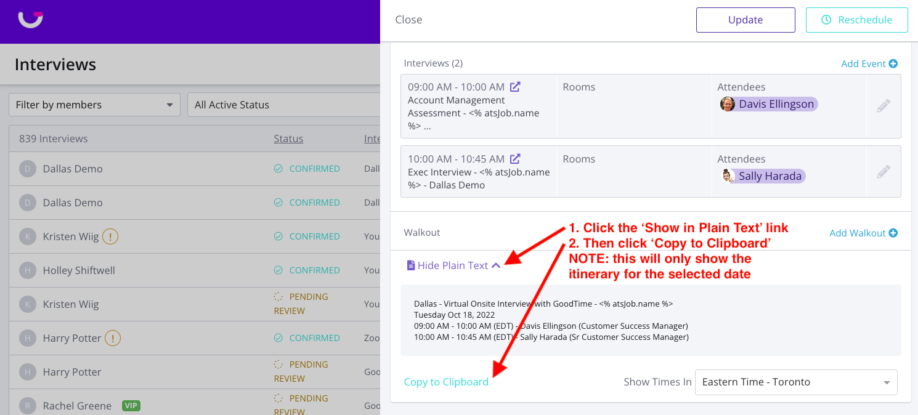Click the 839 Interviews count label
The height and width of the screenshot is (415, 918).
[x=53, y=139]
